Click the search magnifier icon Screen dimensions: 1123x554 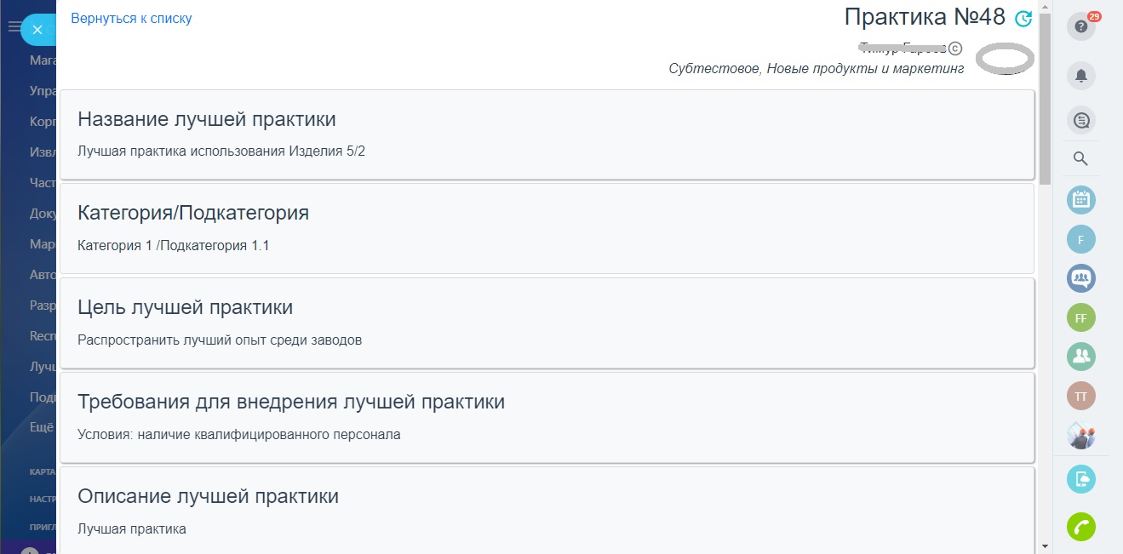(x=1080, y=158)
